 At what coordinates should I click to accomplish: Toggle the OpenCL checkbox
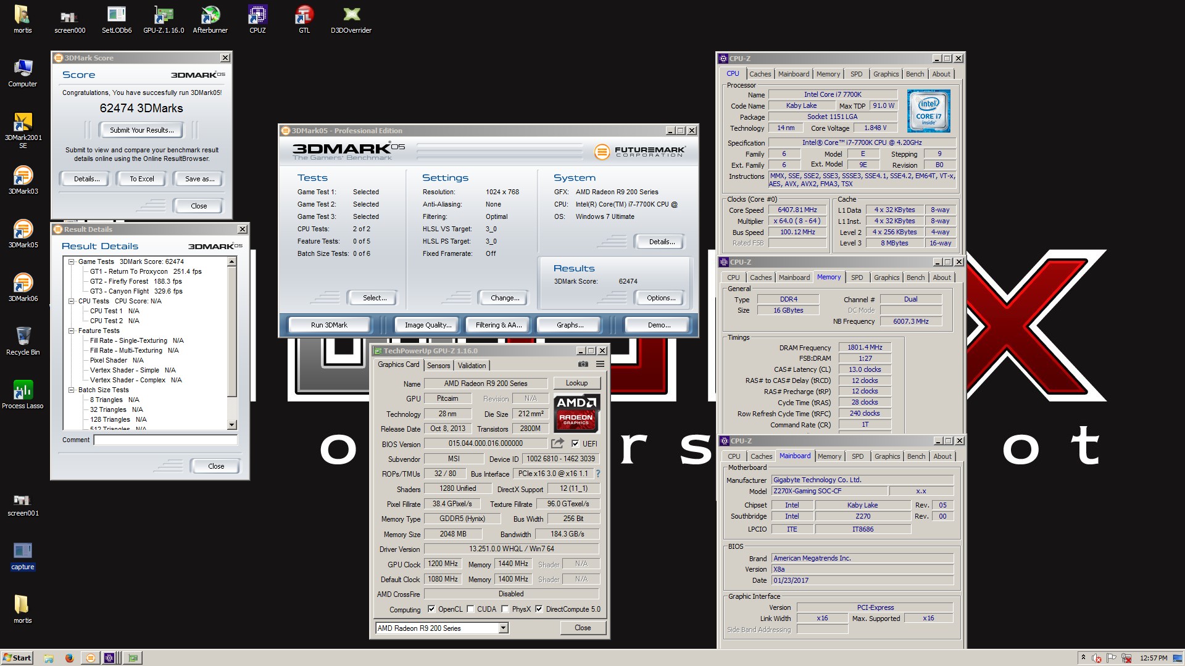[431, 609]
